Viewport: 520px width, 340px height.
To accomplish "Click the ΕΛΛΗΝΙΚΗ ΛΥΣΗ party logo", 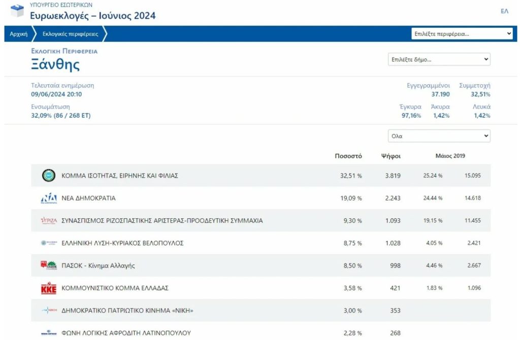I will (x=49, y=243).
